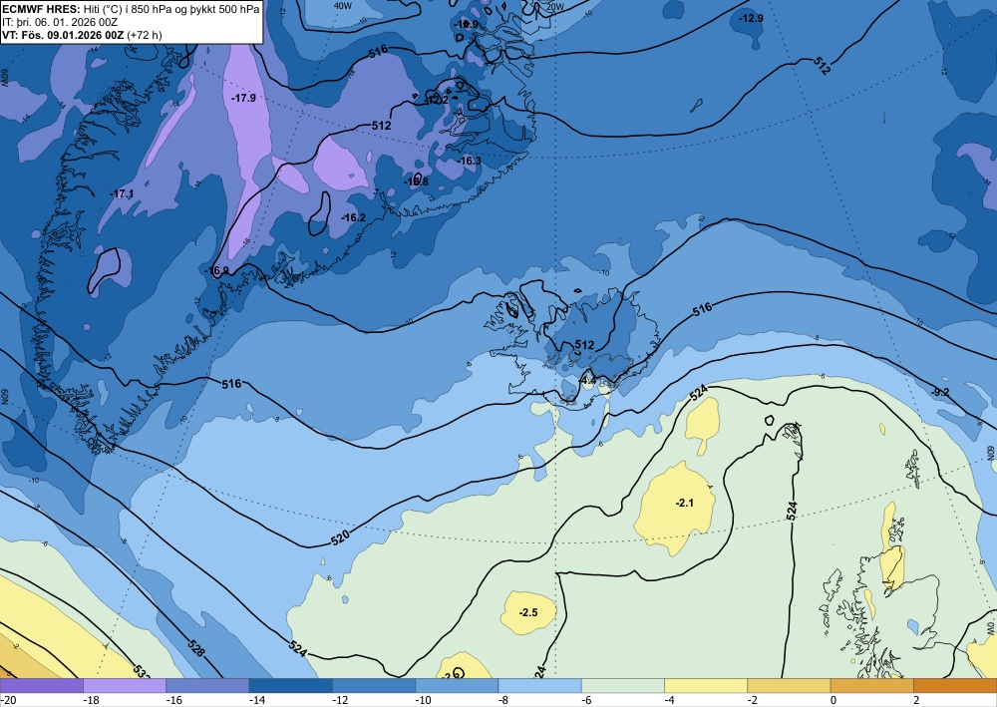Click the -2.1 value in the yellow patch
Image resolution: width=997 pixels, height=707 pixels.
684,503
